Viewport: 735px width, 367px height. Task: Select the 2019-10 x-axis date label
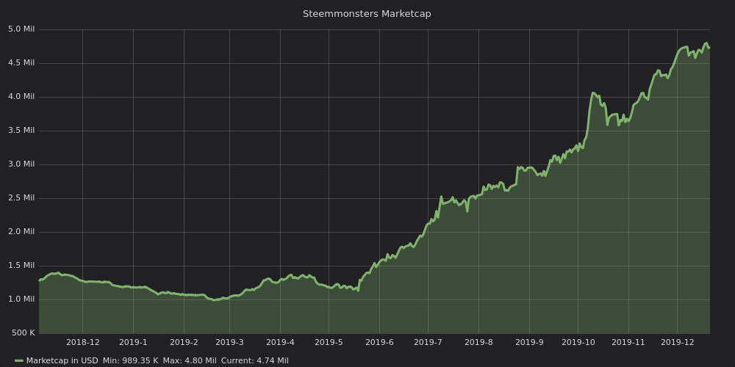pos(578,342)
